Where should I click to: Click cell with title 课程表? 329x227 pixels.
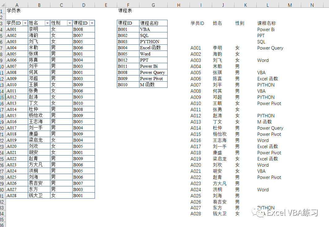125,11
